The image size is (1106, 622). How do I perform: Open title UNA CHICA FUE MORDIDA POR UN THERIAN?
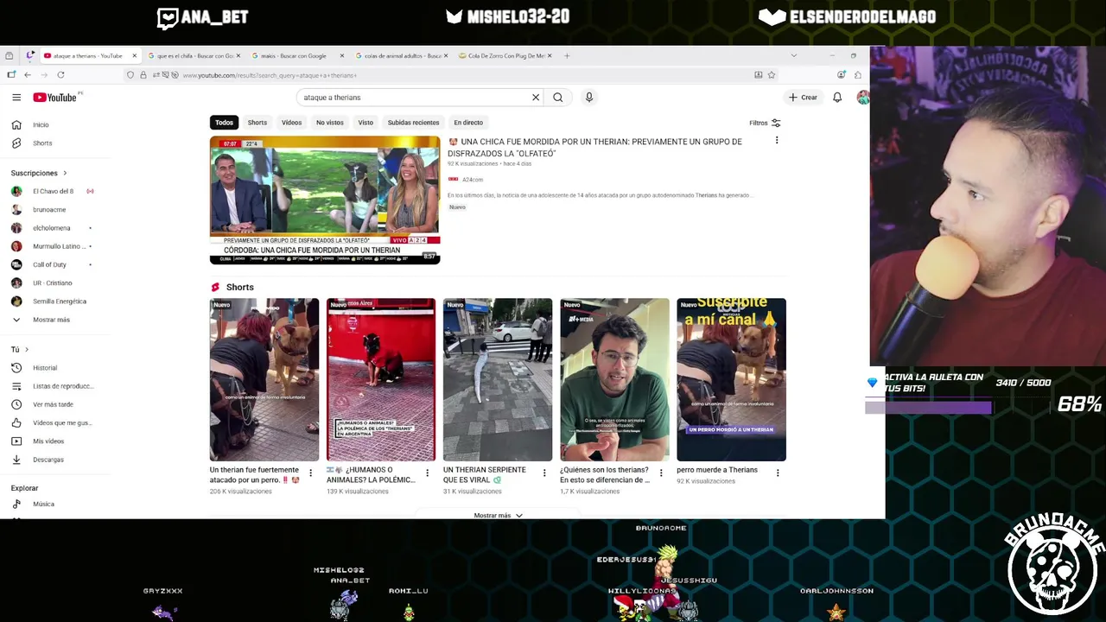coord(594,148)
